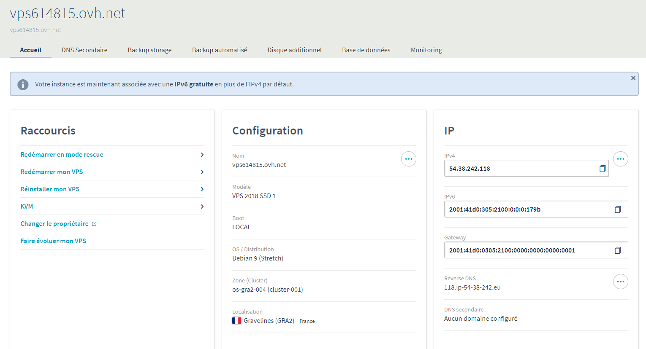
Task: Click the Faire évoluer mon VPS link
Action: [53, 241]
